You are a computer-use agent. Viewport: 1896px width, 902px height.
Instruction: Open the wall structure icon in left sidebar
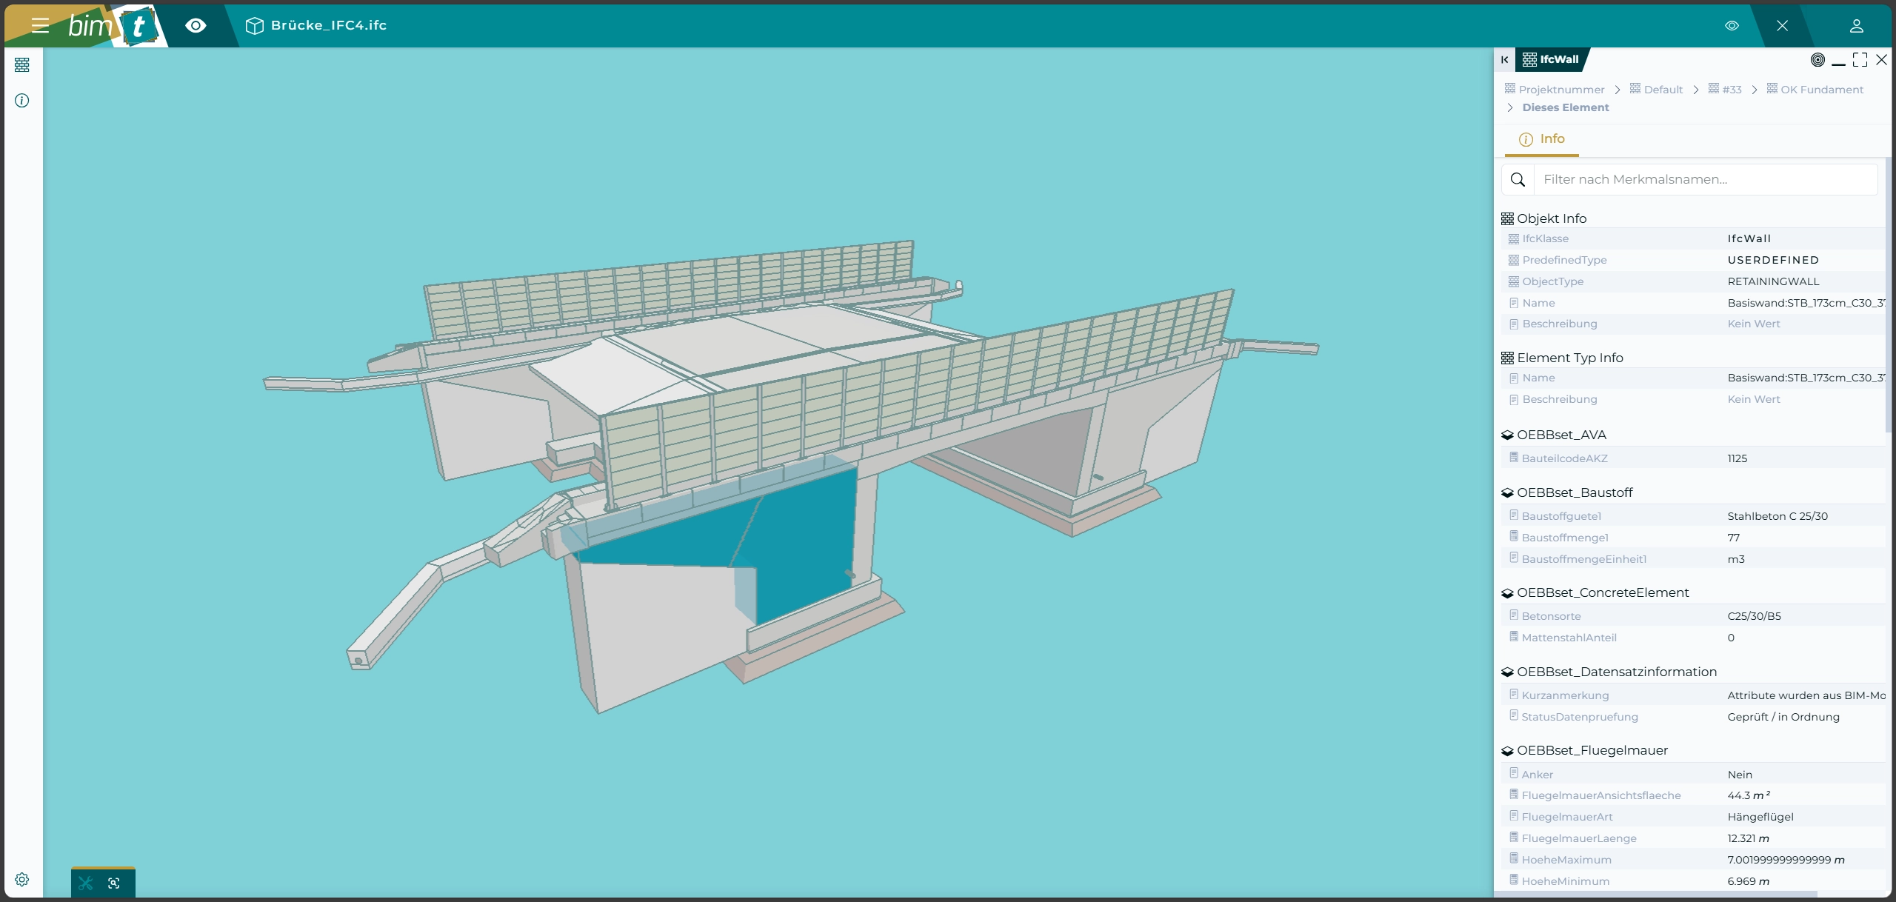point(22,65)
